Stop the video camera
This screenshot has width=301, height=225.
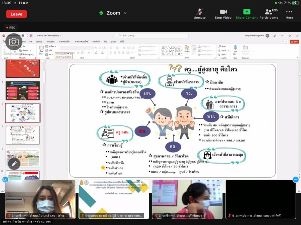click(223, 14)
